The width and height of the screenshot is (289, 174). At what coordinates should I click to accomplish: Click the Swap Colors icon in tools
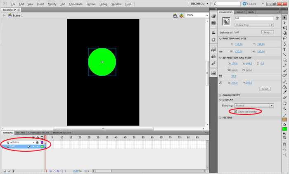(284, 138)
